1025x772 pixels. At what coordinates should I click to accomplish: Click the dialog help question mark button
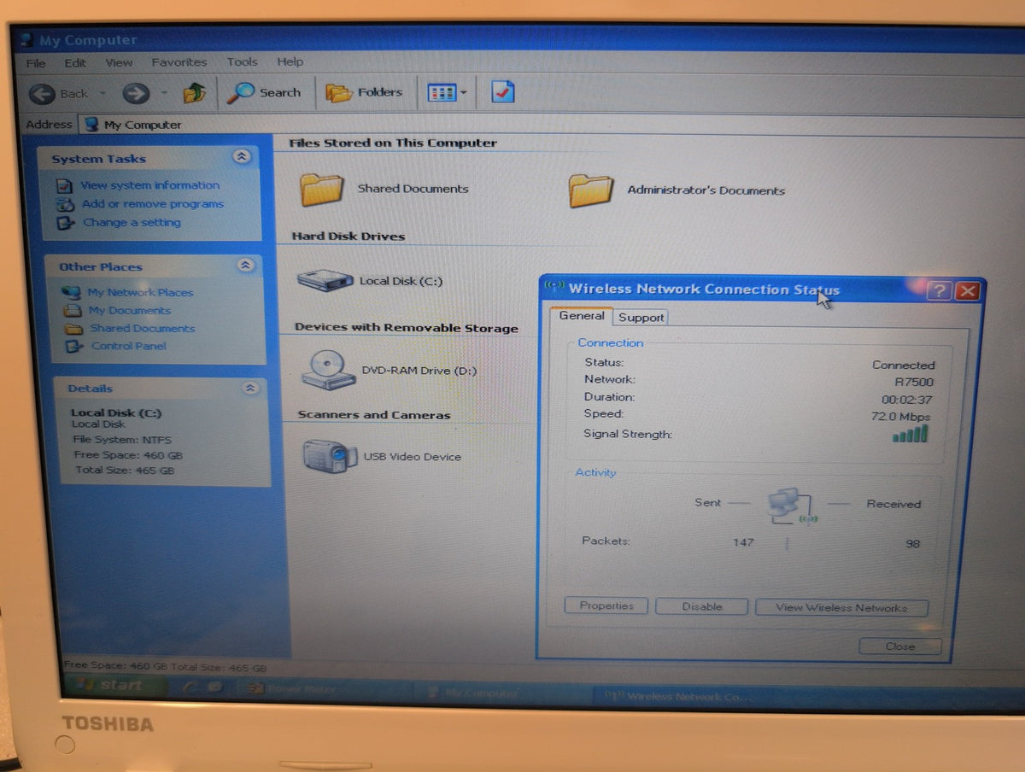tap(939, 291)
